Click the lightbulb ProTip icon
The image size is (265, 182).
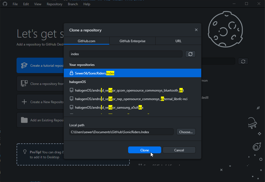[25, 152]
